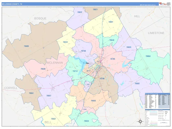The image size is (172, 129).
Task: Click the HILL county name
Action: pos(137,16)
